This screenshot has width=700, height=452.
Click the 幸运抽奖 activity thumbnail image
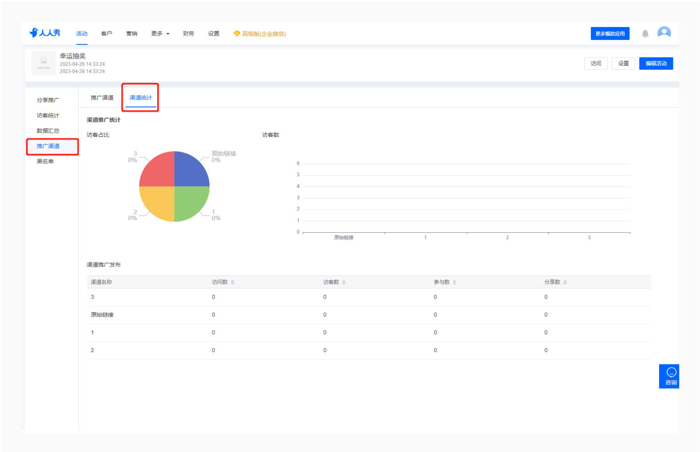point(44,63)
